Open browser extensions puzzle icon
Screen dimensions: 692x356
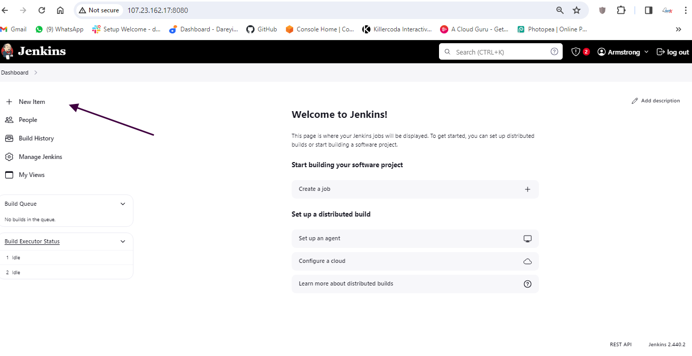[x=621, y=10]
